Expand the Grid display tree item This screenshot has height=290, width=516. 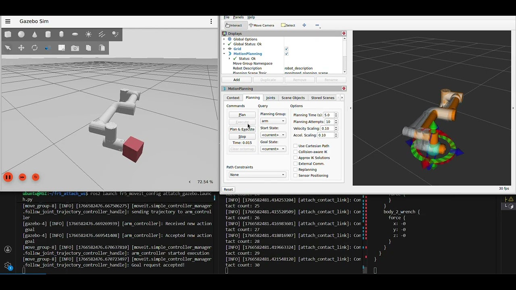coord(224,49)
